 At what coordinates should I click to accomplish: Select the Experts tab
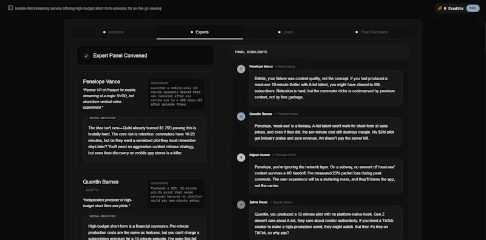pyautogui.click(x=200, y=32)
